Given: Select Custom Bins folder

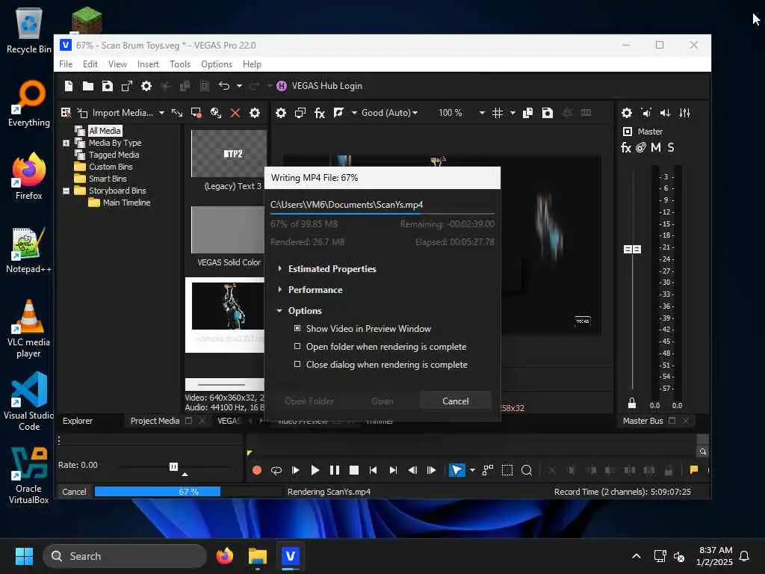Looking at the screenshot, I should point(111,167).
